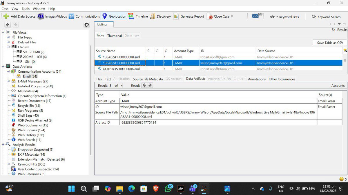The height and width of the screenshot is (195, 348).
Task: Click the Keyword Search button
Action: pos(326,17)
